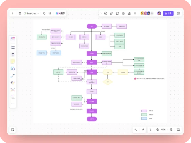Open the hamburger main menu

click(x=20, y=13)
